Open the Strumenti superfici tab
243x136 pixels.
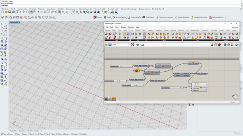85,9
